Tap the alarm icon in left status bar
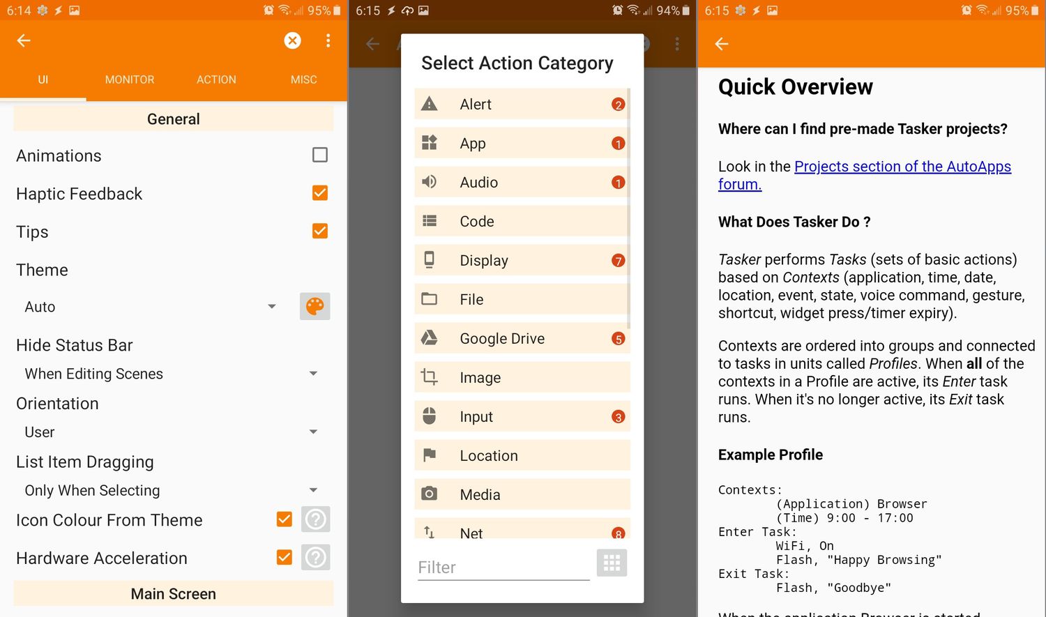Image resolution: width=1046 pixels, height=617 pixels. coord(268,10)
